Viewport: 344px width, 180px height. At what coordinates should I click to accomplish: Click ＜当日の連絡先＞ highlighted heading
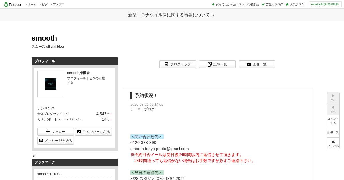click(147, 173)
